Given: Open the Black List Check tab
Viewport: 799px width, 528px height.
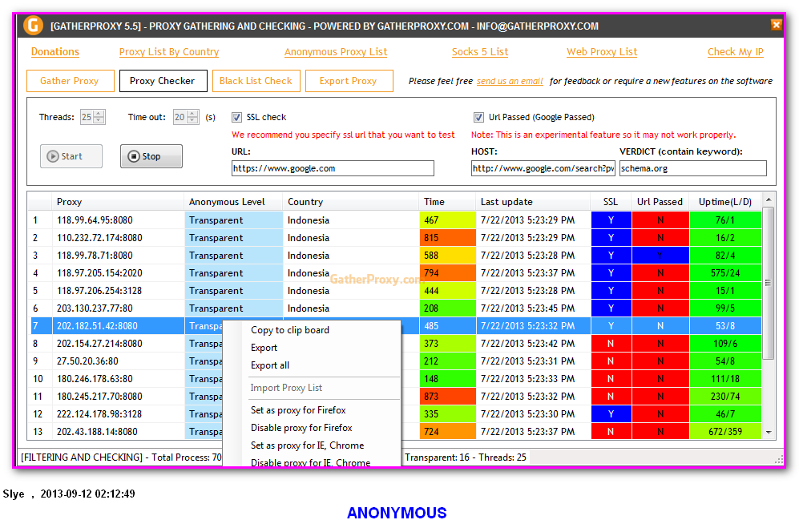Looking at the screenshot, I should (x=256, y=81).
